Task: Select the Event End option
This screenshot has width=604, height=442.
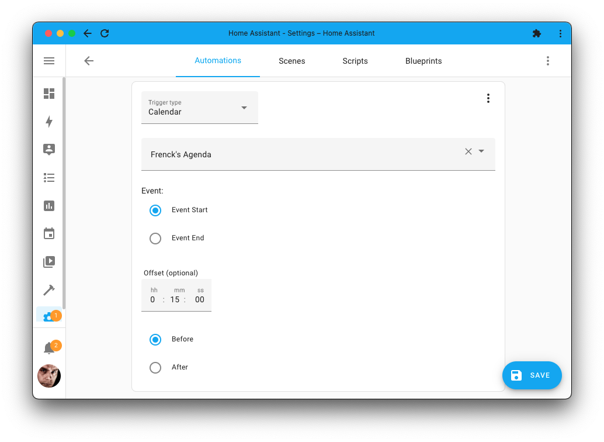Action: pos(155,238)
